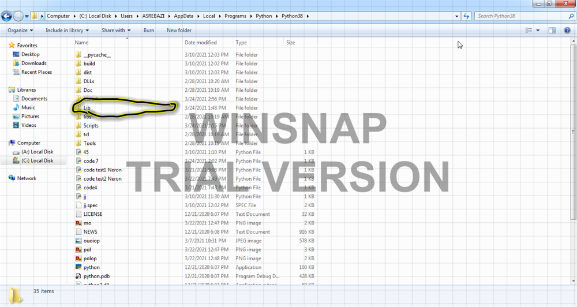The image size is (577, 307).
Task: Open the Share with menu
Action: coord(115,30)
